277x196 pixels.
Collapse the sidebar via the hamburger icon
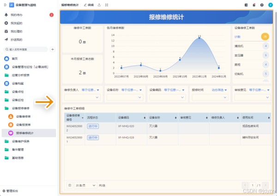[5, 5]
